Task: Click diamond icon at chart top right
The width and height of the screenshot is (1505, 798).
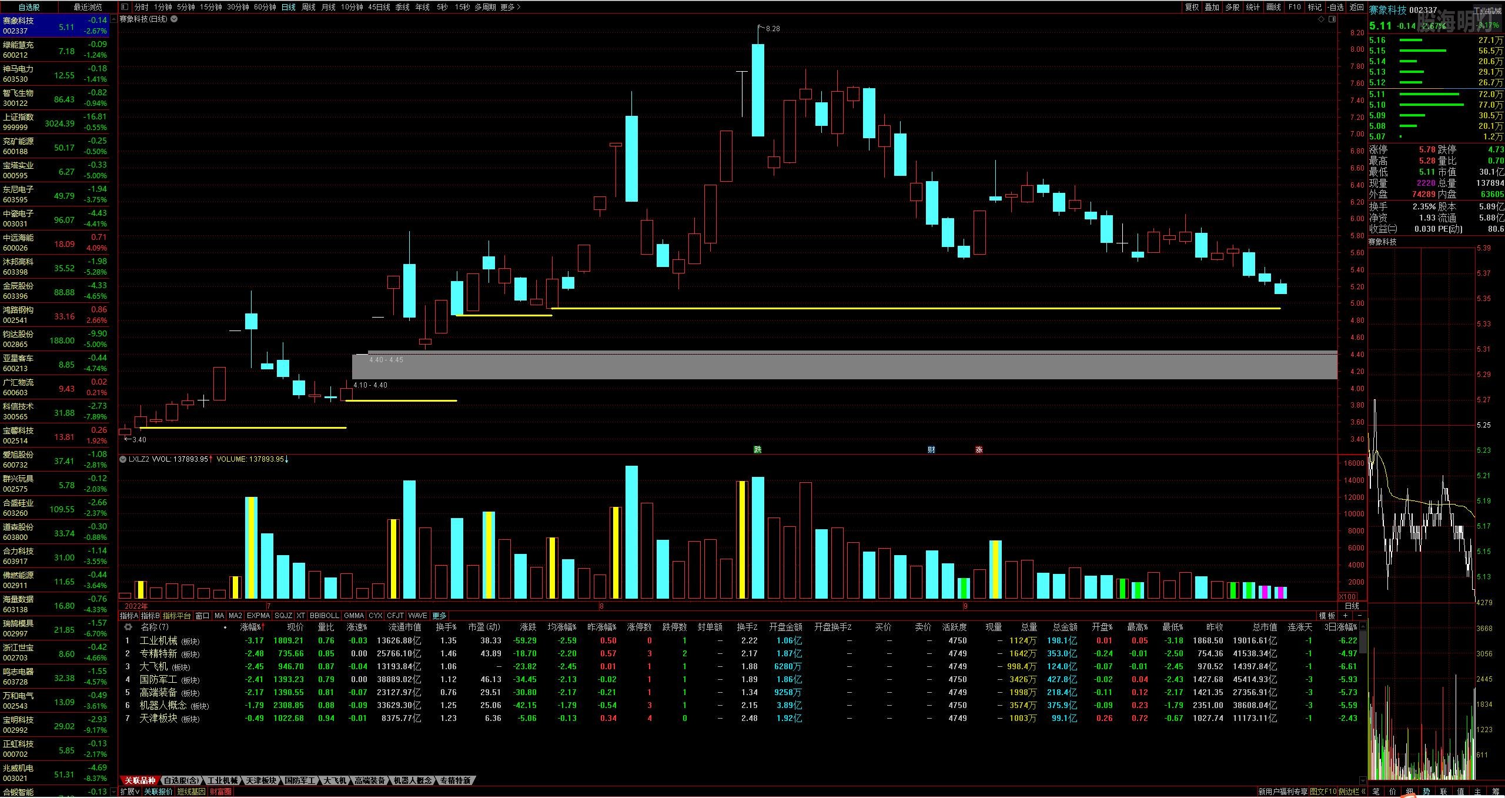Action: tap(1322, 19)
